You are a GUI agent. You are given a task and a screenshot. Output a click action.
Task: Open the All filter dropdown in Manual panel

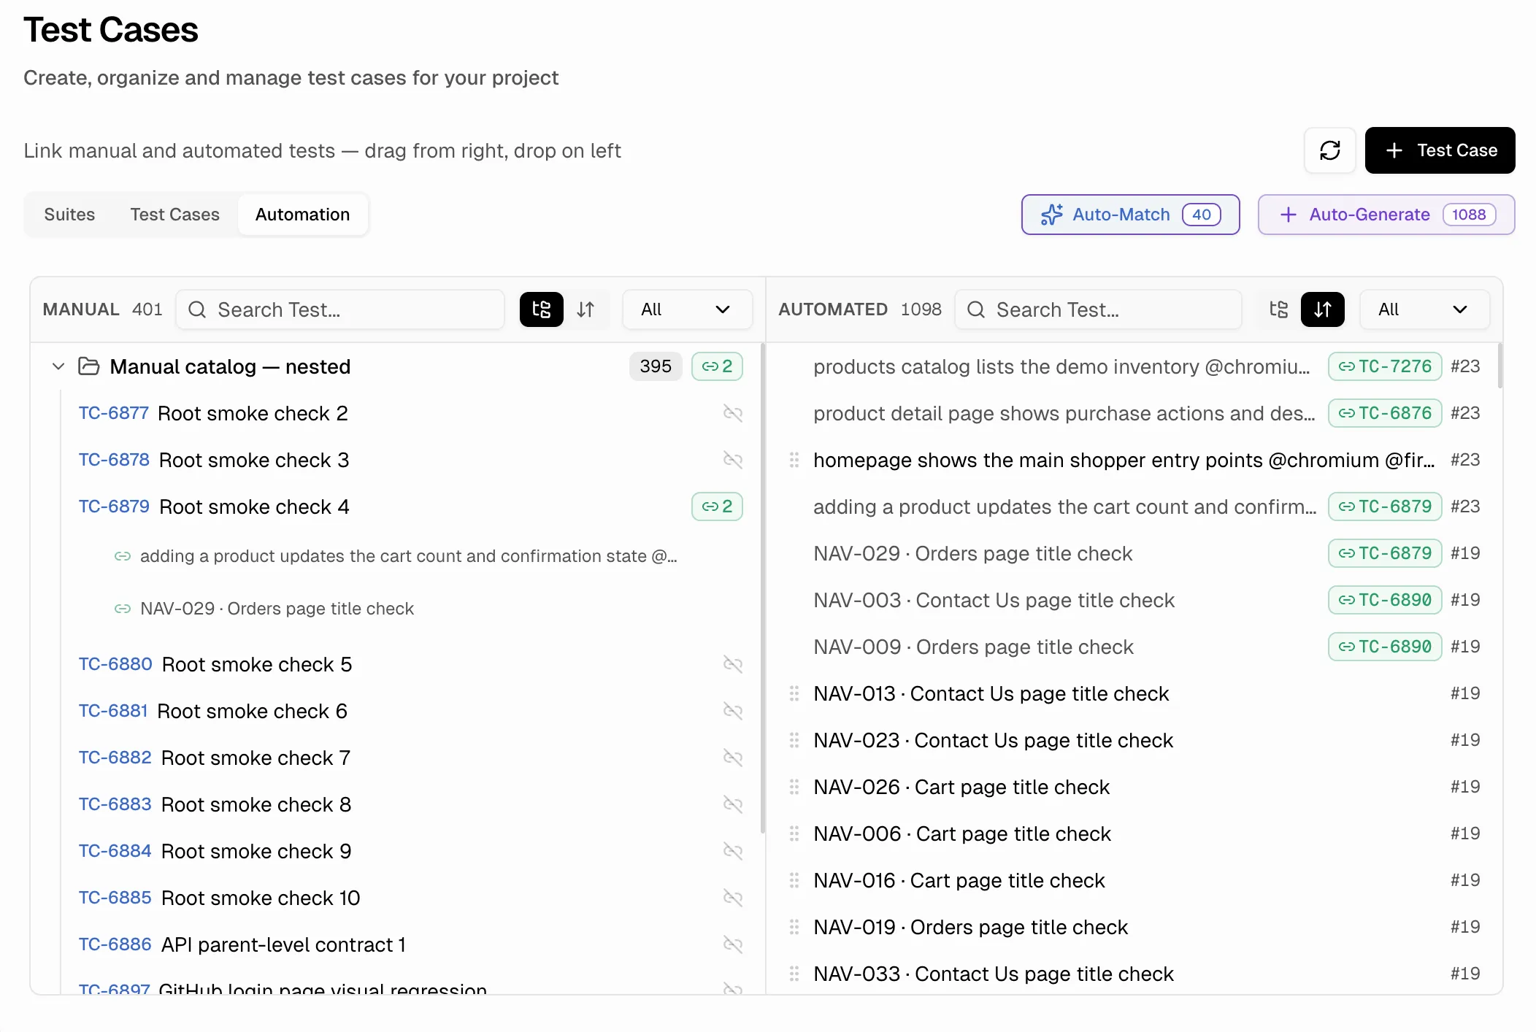tap(686, 309)
